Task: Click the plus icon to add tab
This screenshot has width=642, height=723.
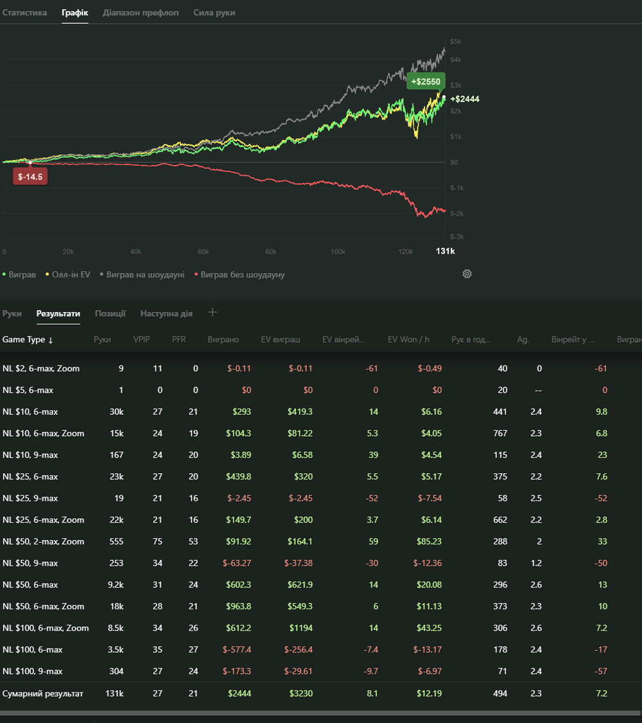Action: click(x=213, y=313)
